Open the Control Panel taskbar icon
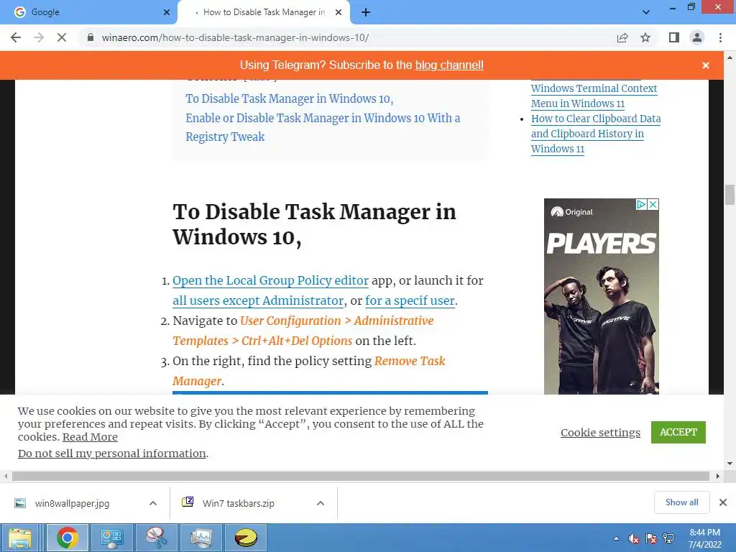 tap(111, 538)
